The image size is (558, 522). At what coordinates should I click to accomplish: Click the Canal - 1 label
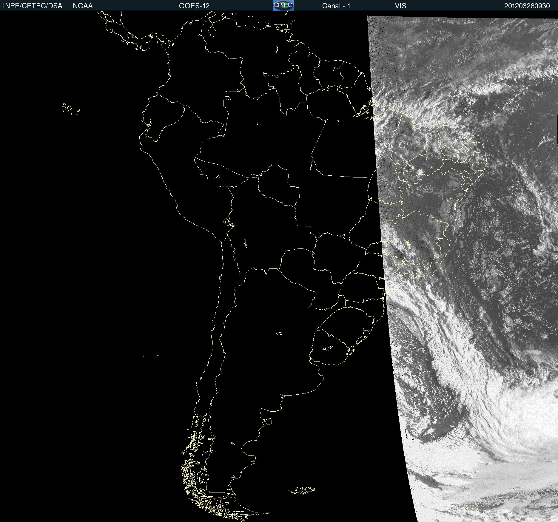pyautogui.click(x=336, y=6)
